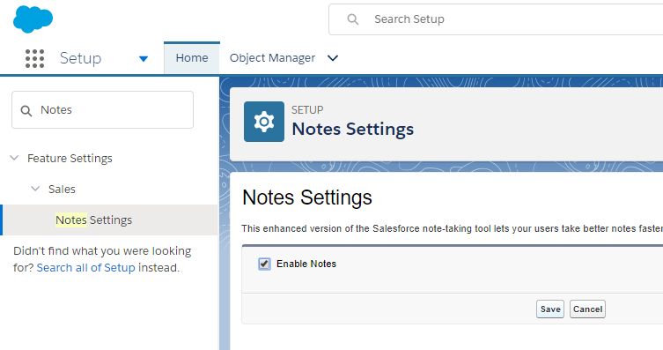Focus the Search Setup field
The height and width of the screenshot is (350, 663).
tap(496, 19)
